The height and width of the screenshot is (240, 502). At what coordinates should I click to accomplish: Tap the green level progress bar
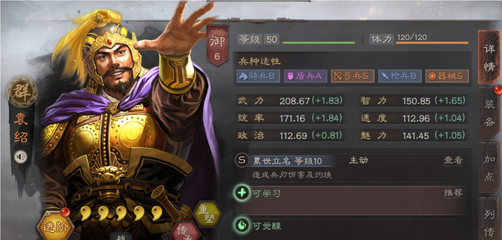tap(319, 43)
